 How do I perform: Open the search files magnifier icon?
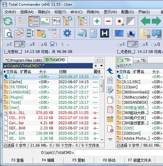point(8,33)
